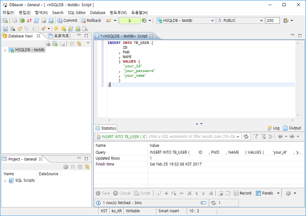Click the refresh icon beside the row count 1
The image size is (306, 216).
point(214,203)
